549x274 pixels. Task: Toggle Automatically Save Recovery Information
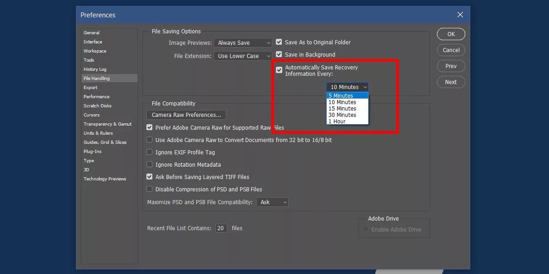[x=279, y=70]
